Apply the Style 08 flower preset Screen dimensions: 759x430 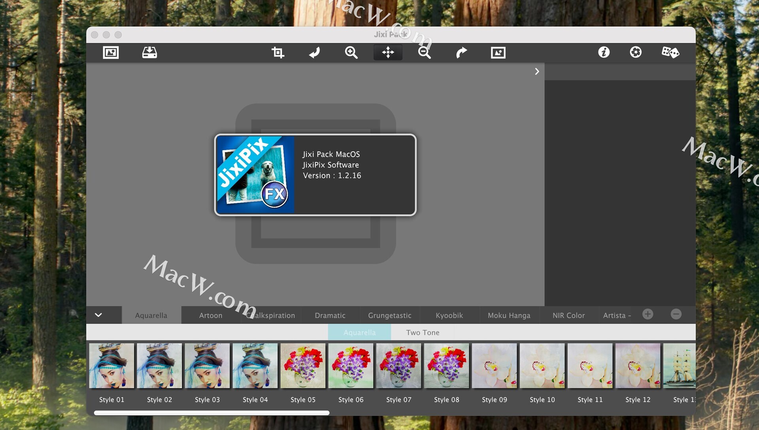click(446, 366)
